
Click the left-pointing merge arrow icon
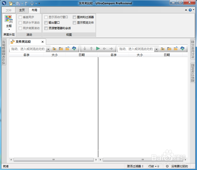point(105,49)
